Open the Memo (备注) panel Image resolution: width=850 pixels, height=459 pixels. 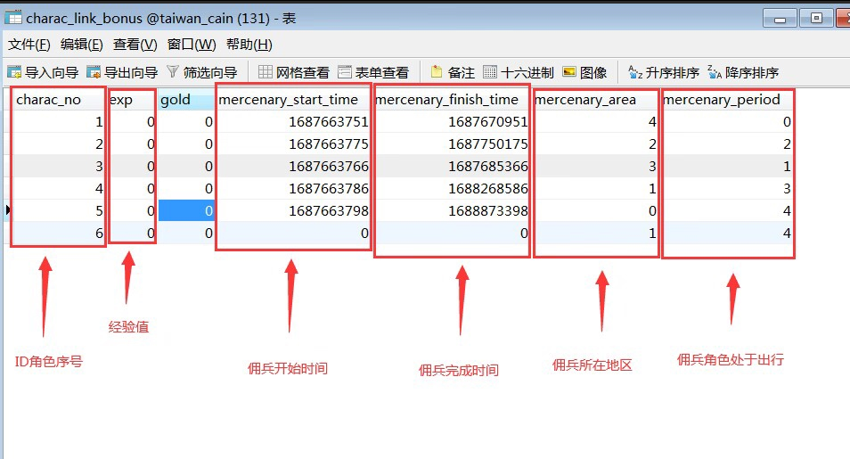pos(453,72)
